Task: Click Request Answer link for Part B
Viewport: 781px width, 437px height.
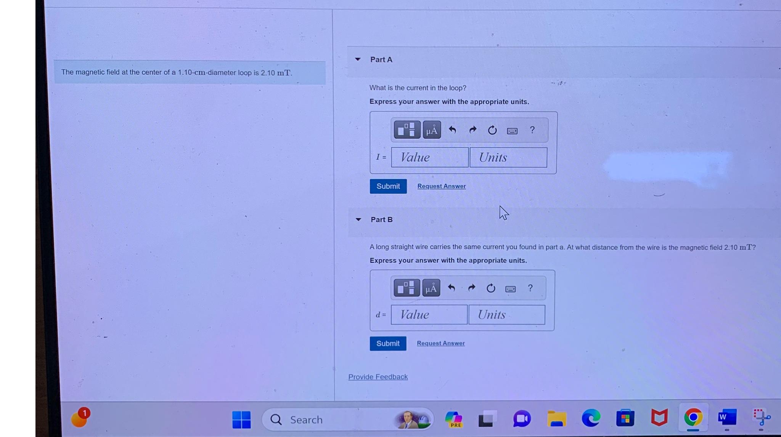Action: [x=440, y=343]
